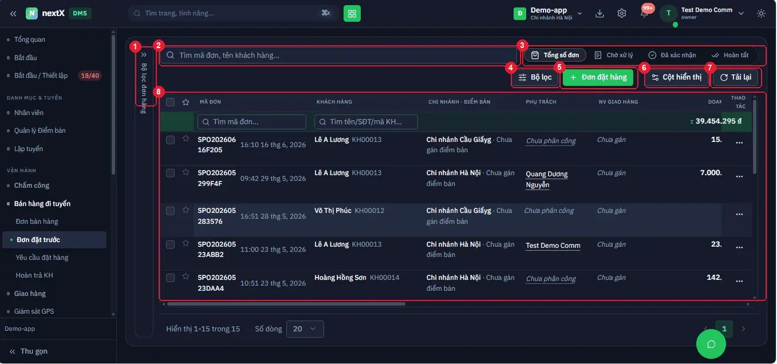777x364 pixels.
Task: Tick the checkbox for order SPO20260529​9F4F
Action: (x=170, y=172)
